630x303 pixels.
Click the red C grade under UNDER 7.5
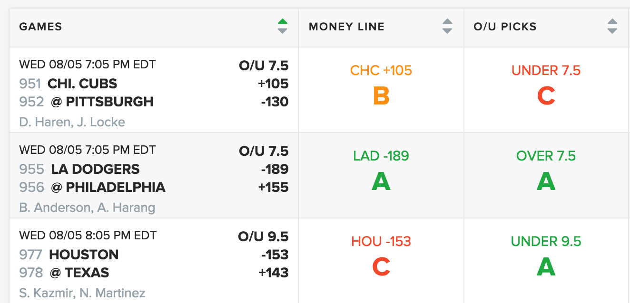point(546,96)
